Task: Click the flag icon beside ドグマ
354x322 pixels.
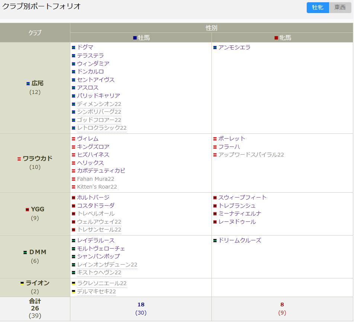Action: (x=74, y=48)
